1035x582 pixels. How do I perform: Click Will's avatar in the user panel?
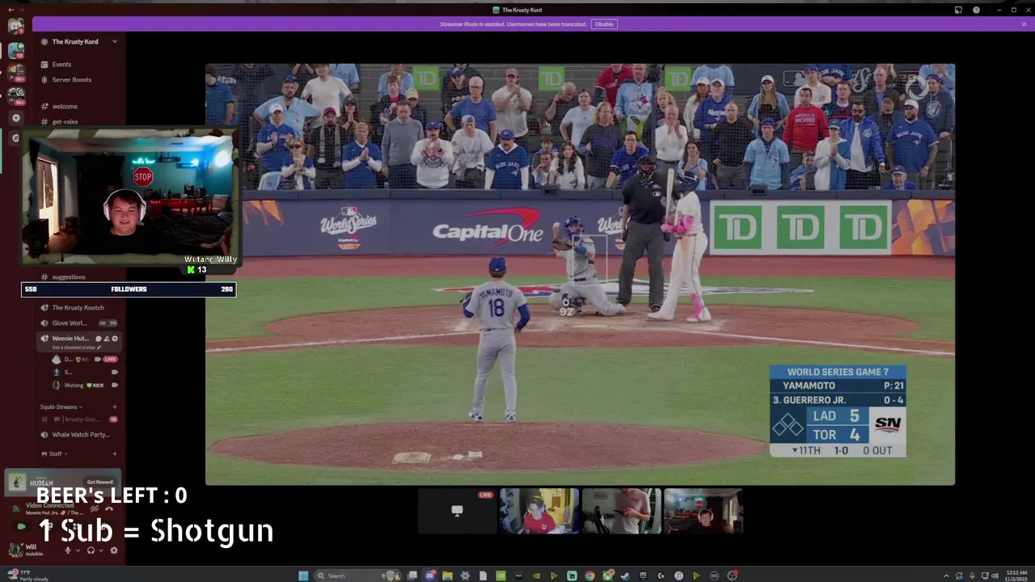(15, 550)
